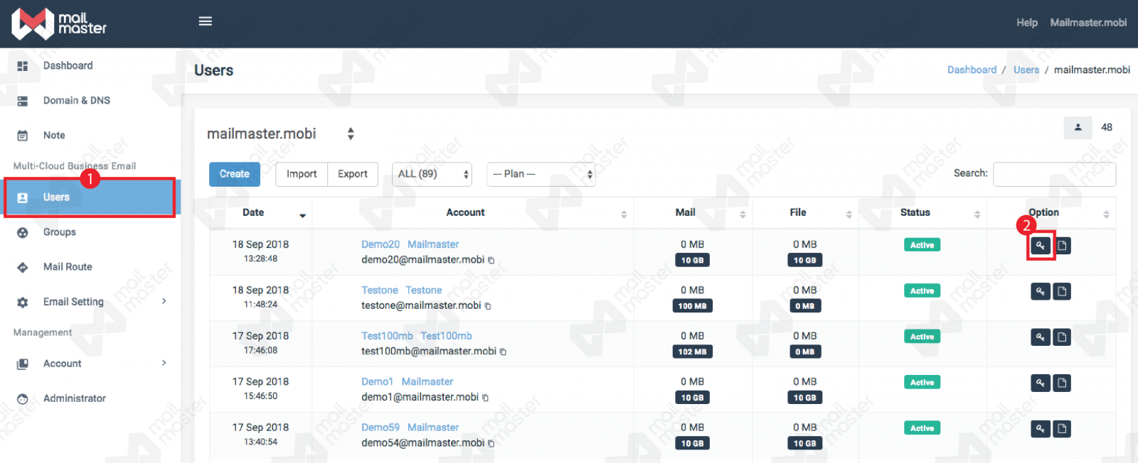The width and height of the screenshot is (1138, 463).
Task: Open the Test100mb Test100mb user link
Action: pyautogui.click(x=417, y=336)
